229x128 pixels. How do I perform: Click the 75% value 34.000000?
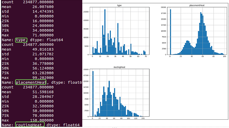coord(43,31)
